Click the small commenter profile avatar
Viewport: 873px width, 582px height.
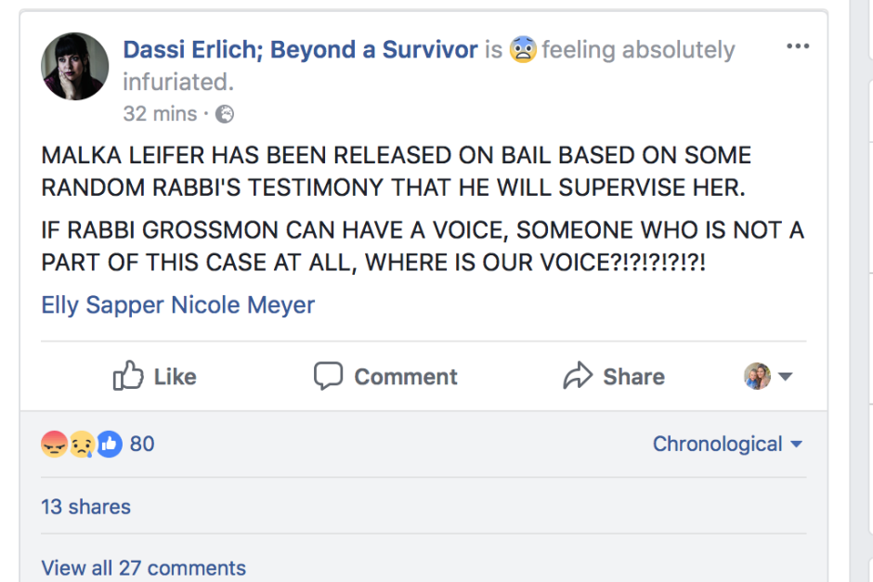pos(758,376)
